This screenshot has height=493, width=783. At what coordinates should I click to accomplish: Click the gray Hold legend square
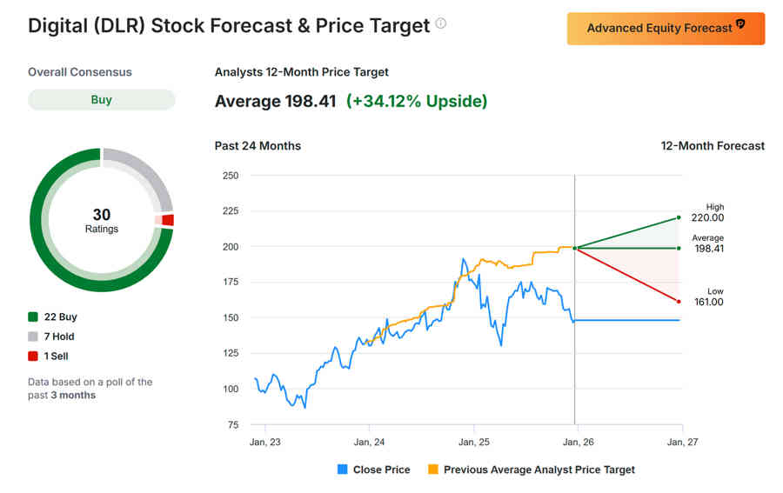tap(33, 336)
